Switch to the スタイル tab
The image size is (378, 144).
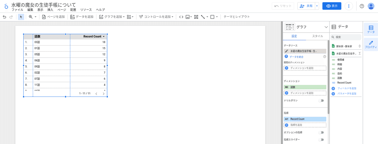tap(317, 36)
